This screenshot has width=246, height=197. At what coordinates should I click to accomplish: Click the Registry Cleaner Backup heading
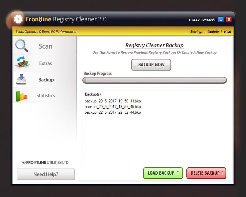(x=154, y=45)
